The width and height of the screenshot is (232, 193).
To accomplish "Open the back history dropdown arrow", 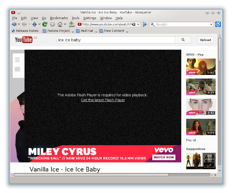I will click(19, 24).
